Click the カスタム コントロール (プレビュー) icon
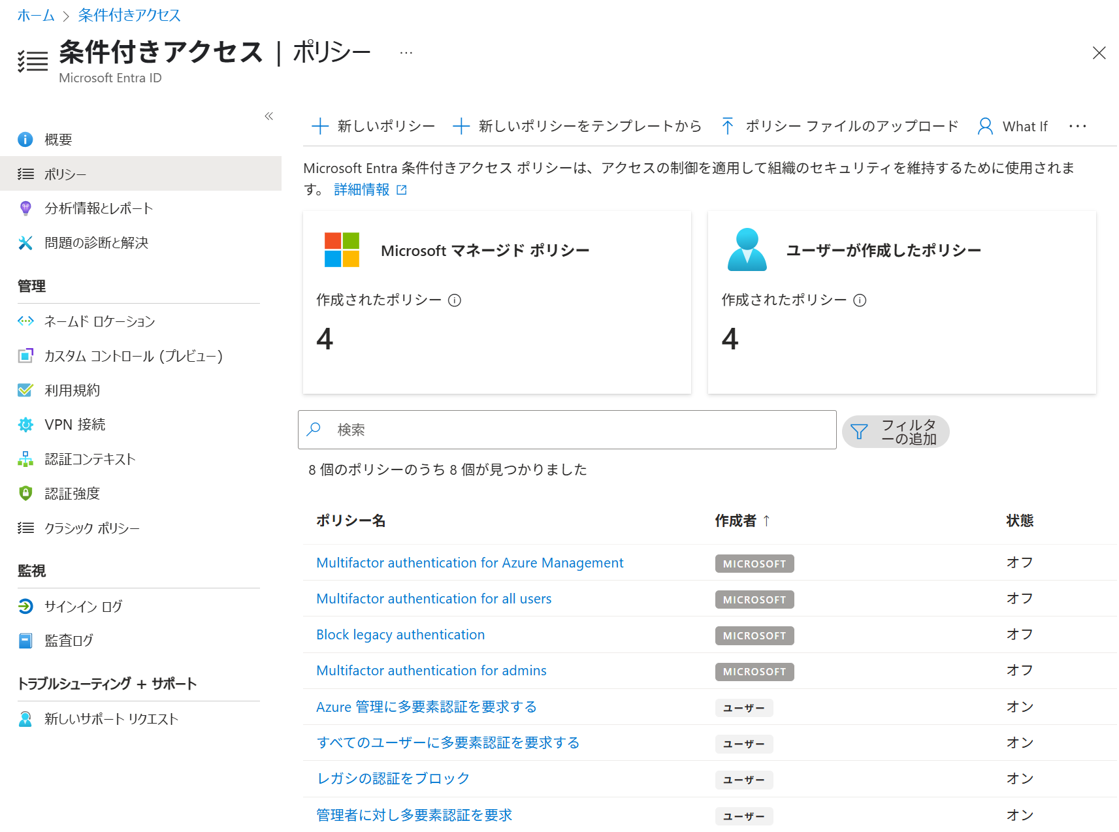 (25, 356)
